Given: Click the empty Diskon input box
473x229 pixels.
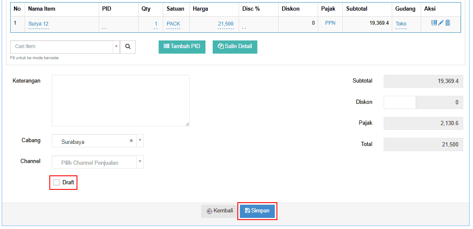Looking at the screenshot, I should coord(399,102).
